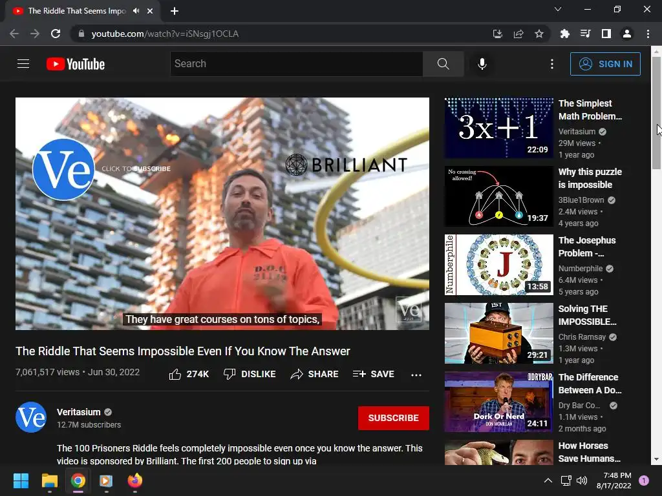The height and width of the screenshot is (496, 662).
Task: Click the Ve watermark in the video corner
Action: point(409,310)
